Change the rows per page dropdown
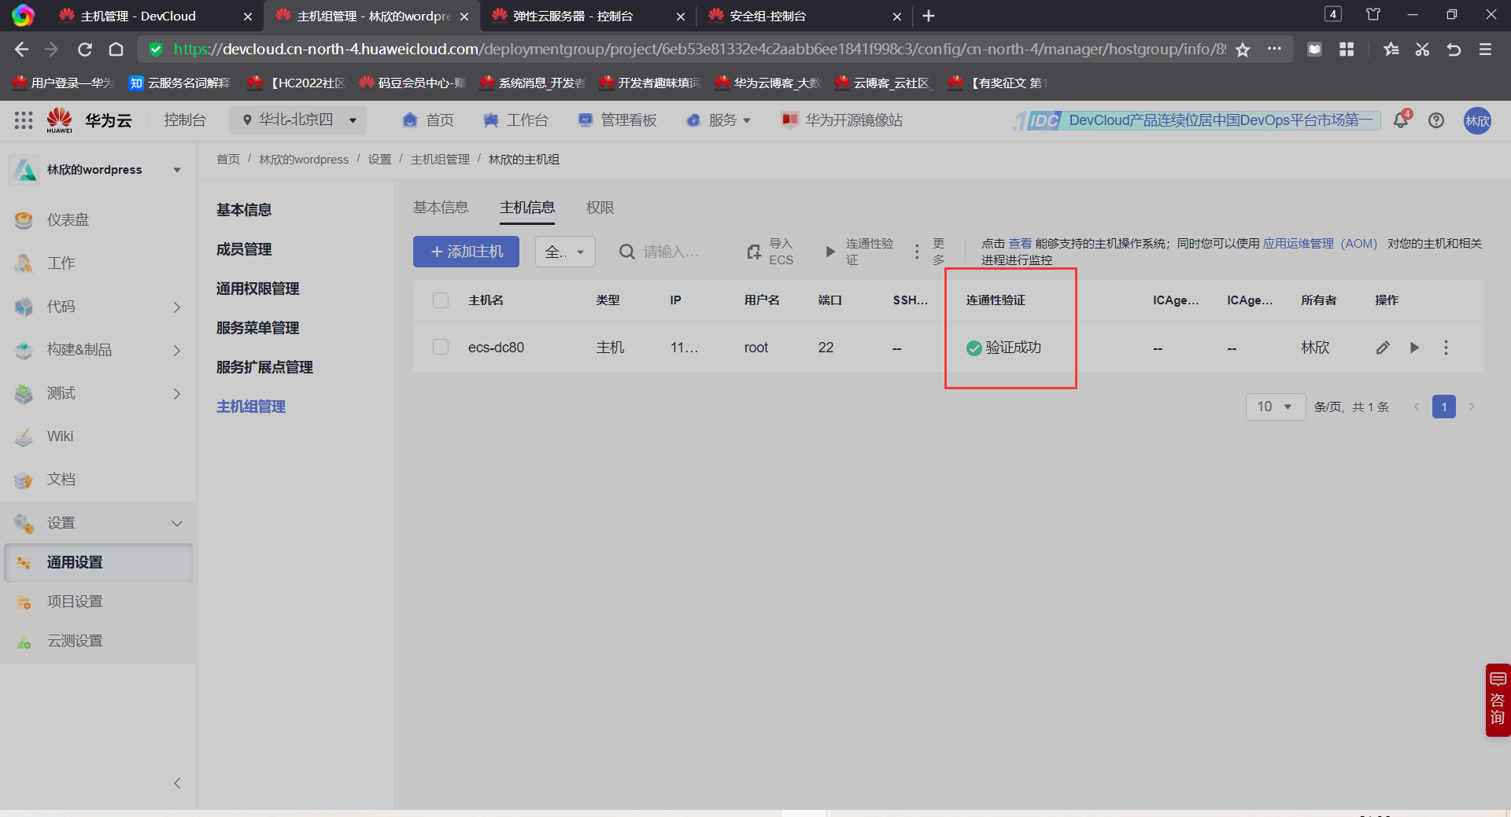This screenshot has height=817, width=1511. click(x=1276, y=407)
